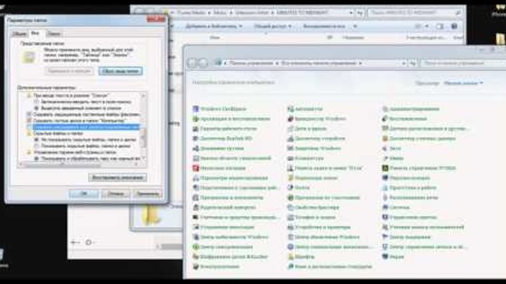This screenshot has width=506, height=284.
Task: Switch to the Общие tab
Action: point(19,33)
